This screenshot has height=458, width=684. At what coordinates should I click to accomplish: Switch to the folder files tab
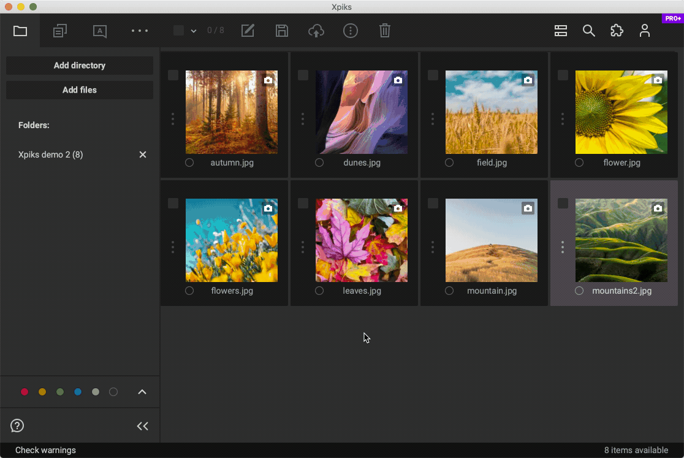click(20, 31)
